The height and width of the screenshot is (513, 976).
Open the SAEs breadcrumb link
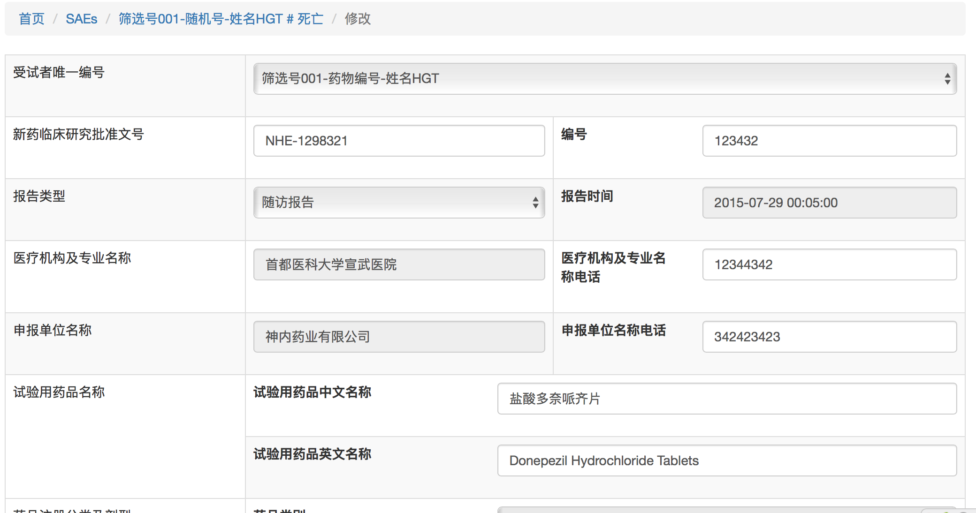81,19
